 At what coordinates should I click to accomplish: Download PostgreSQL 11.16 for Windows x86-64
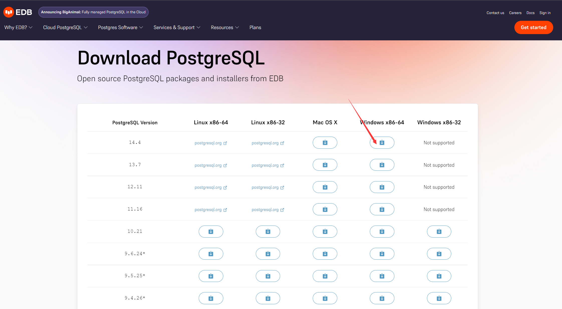(x=382, y=209)
